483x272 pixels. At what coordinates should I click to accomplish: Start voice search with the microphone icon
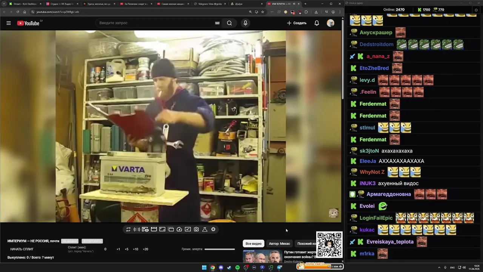(x=245, y=23)
